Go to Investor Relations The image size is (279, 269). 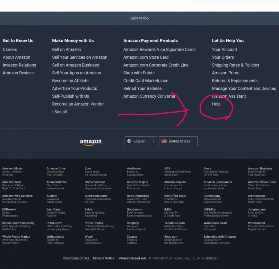19,65
